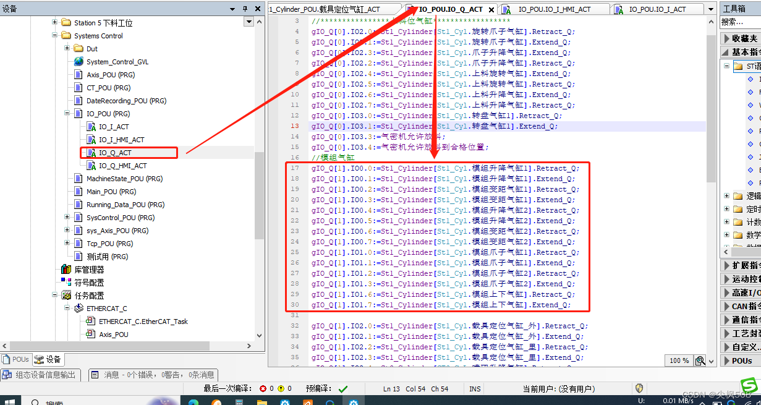Select ETHERCAT_C.EtherCAT_Task entry
This screenshot has width=761, height=405.
click(x=143, y=322)
